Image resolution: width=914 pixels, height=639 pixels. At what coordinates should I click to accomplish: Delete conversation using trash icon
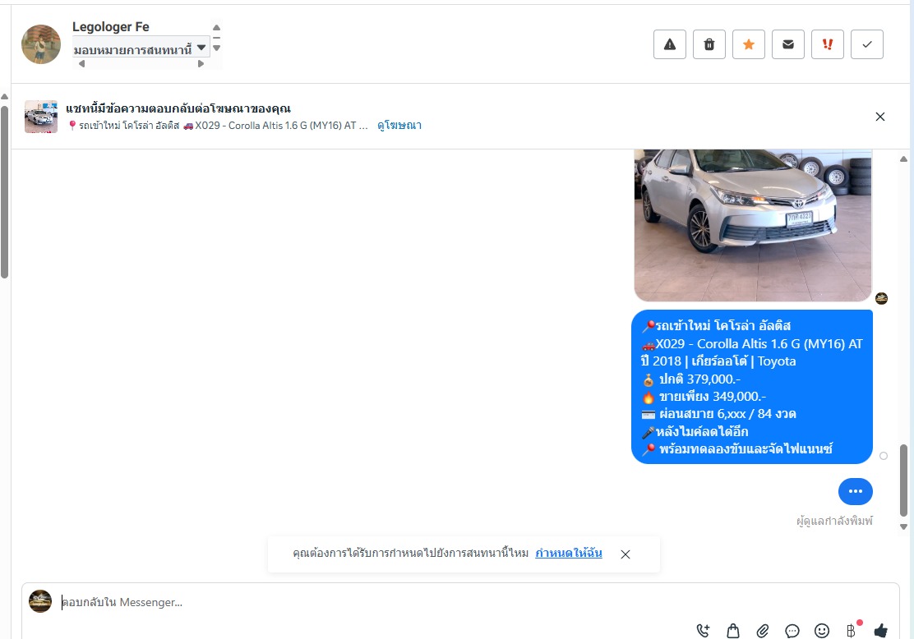pyautogui.click(x=709, y=44)
